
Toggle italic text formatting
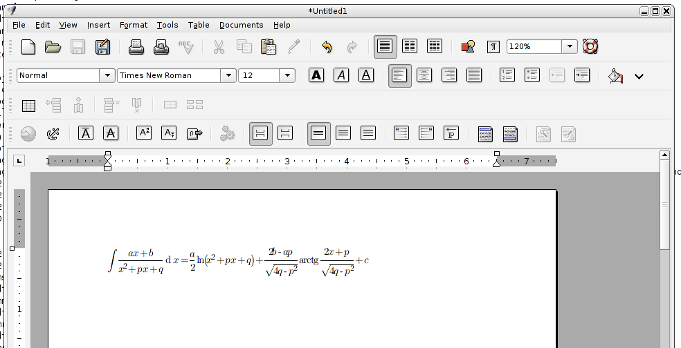click(x=341, y=75)
